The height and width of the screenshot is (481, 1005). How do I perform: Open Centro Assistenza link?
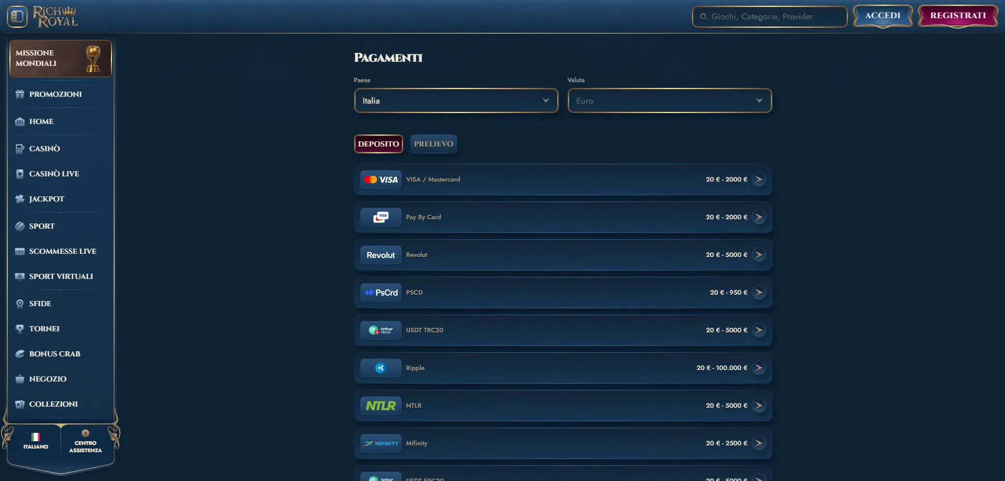[x=85, y=441]
